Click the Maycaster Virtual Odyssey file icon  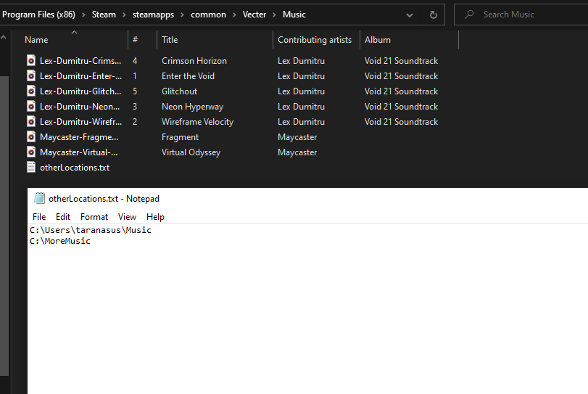pos(31,152)
